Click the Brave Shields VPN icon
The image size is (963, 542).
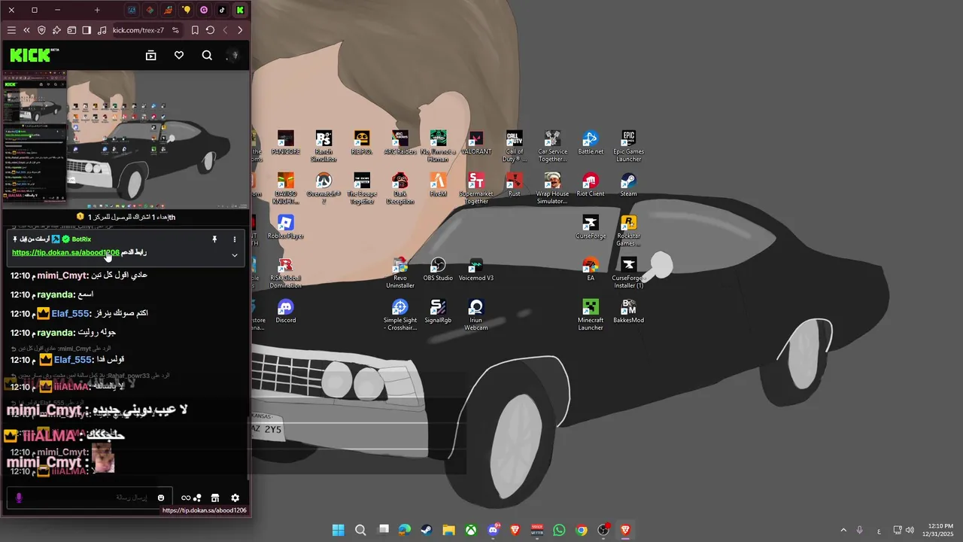[41, 30]
